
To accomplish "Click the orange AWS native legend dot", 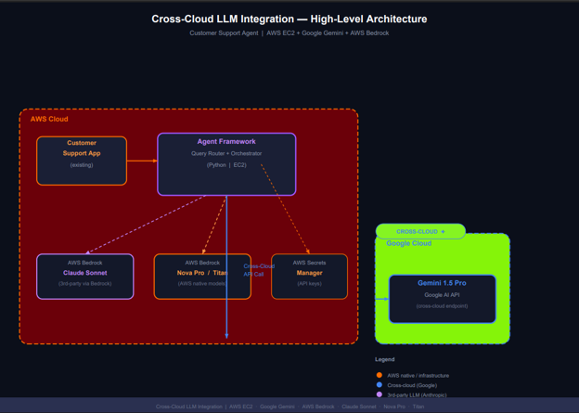I will pos(380,375).
